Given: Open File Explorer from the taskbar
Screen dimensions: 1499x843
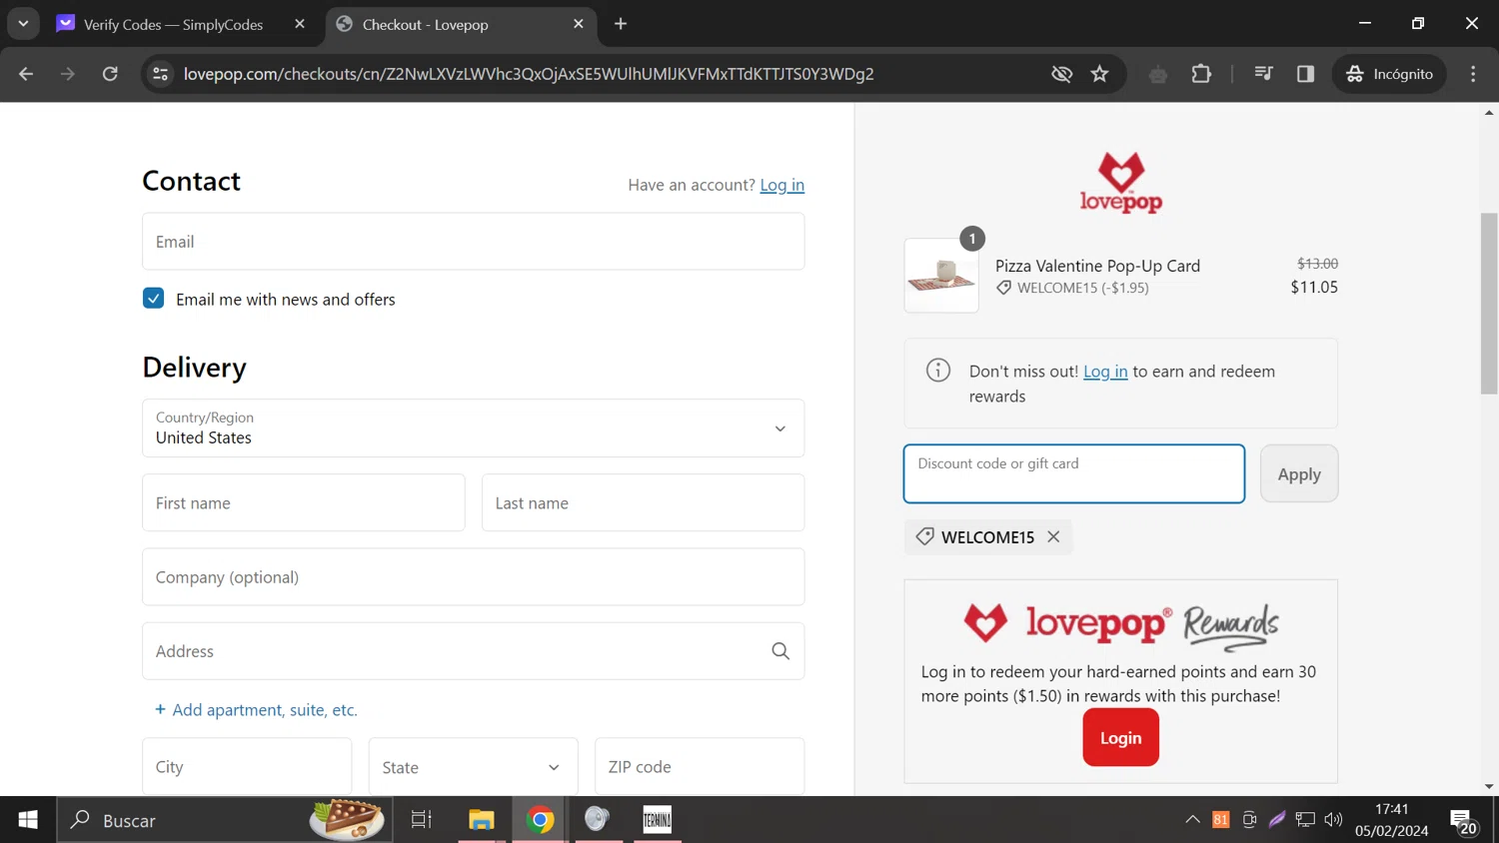Looking at the screenshot, I should click(x=482, y=820).
